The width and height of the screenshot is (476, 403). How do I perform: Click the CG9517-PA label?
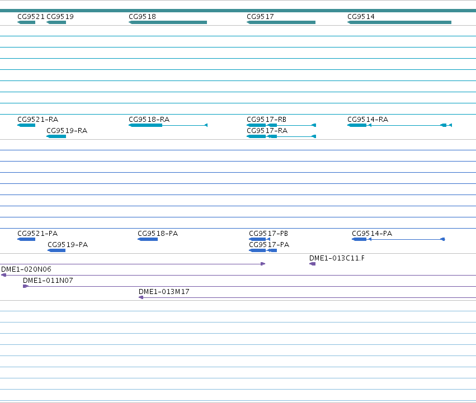pos(269,245)
